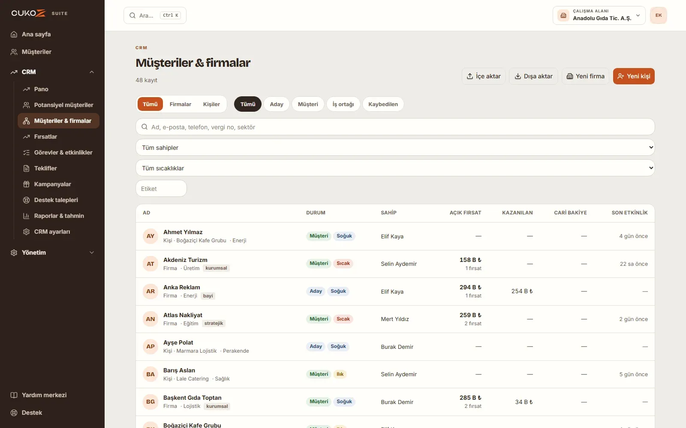Image resolution: width=686 pixels, height=428 pixels.
Task: Open Destek talepleri lifebuoy icon
Action: tap(26, 200)
